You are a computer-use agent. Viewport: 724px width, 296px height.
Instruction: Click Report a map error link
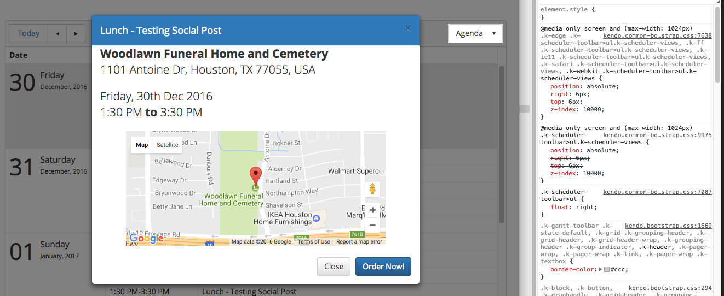pyautogui.click(x=359, y=242)
